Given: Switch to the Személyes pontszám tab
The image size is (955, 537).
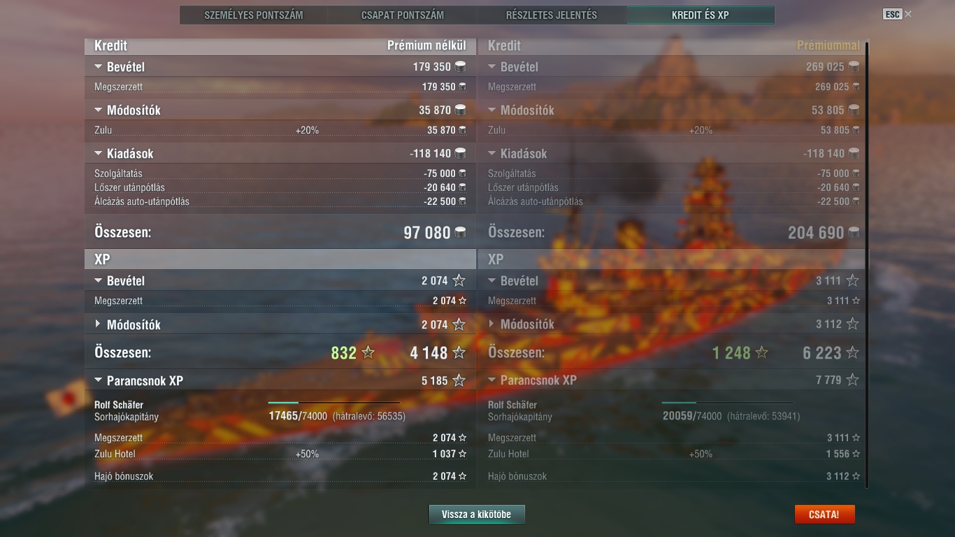Looking at the screenshot, I should point(254,15).
